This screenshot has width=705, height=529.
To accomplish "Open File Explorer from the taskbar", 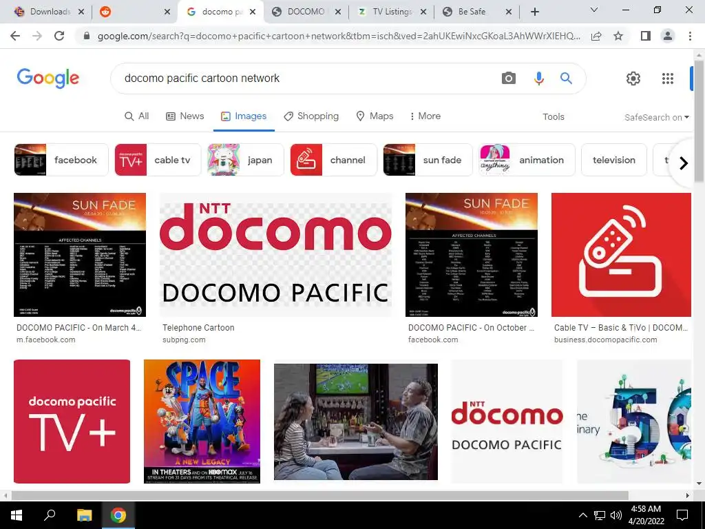I will pyautogui.click(x=84, y=515).
